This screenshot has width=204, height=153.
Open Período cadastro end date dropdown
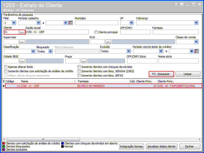coord(66,23)
